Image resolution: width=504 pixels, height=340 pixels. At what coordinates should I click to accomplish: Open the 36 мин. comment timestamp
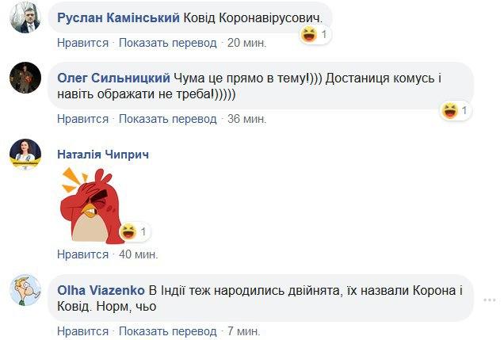click(x=244, y=119)
